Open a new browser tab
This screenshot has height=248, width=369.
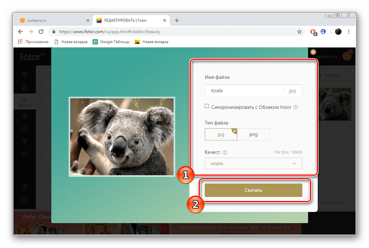coord(177,20)
